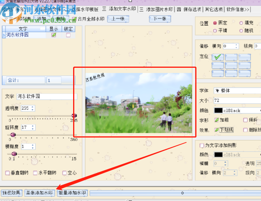The height and width of the screenshot is (201, 261).
Task: Click the 删除 text watermark button
Action: 61,19
